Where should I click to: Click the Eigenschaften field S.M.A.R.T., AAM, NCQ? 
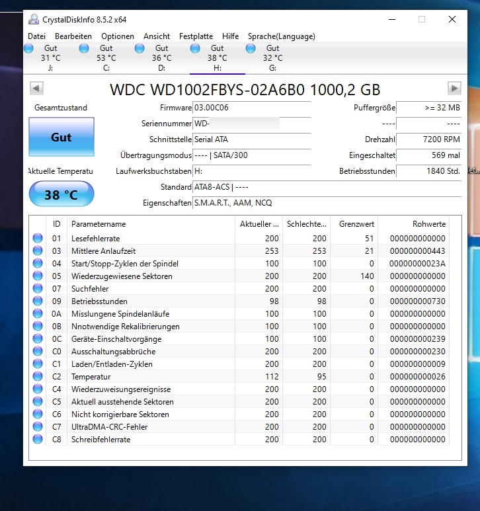(327, 203)
